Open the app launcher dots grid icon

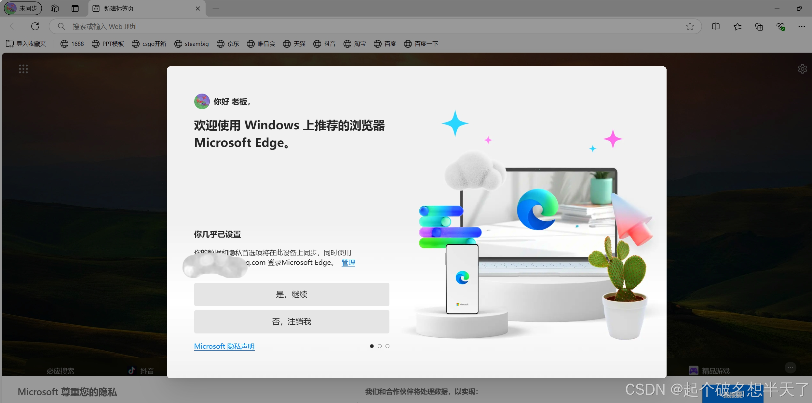point(23,69)
